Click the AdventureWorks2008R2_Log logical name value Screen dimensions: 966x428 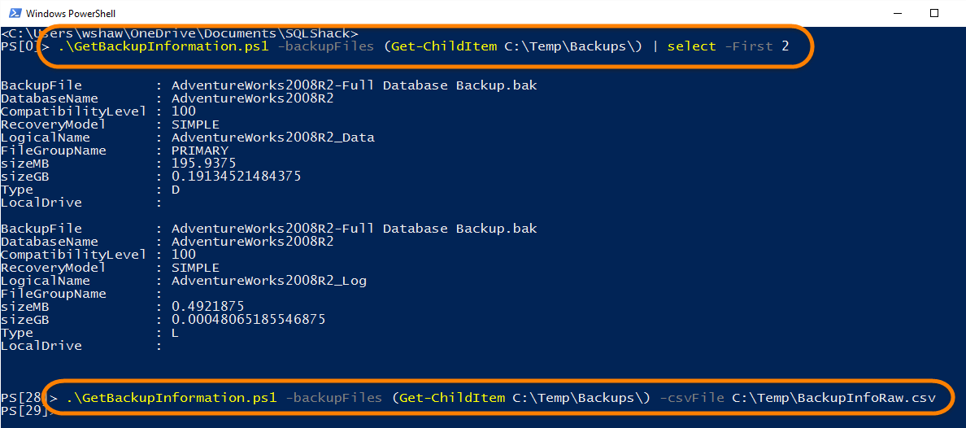coord(268,281)
